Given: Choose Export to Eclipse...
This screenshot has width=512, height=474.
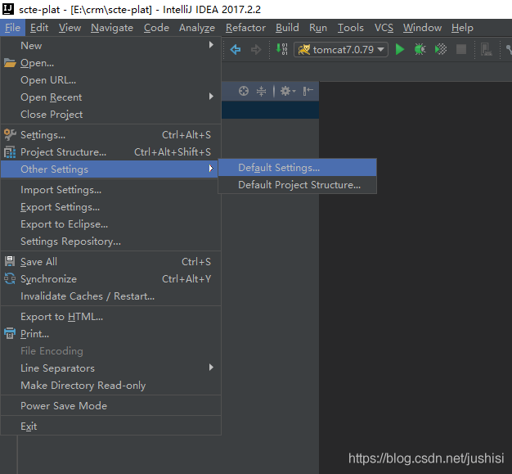Looking at the screenshot, I should pos(110,224).
